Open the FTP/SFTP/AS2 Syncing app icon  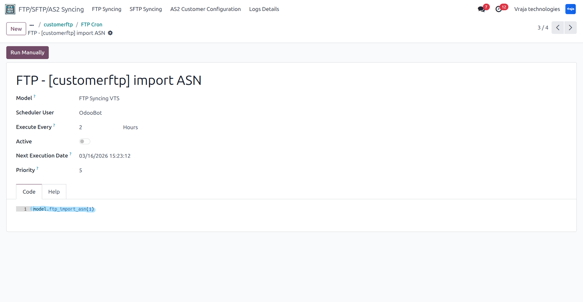10,9
